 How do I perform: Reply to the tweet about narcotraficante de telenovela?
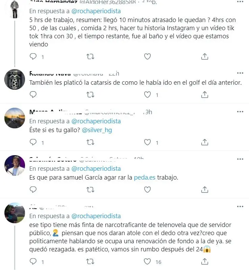33,262
